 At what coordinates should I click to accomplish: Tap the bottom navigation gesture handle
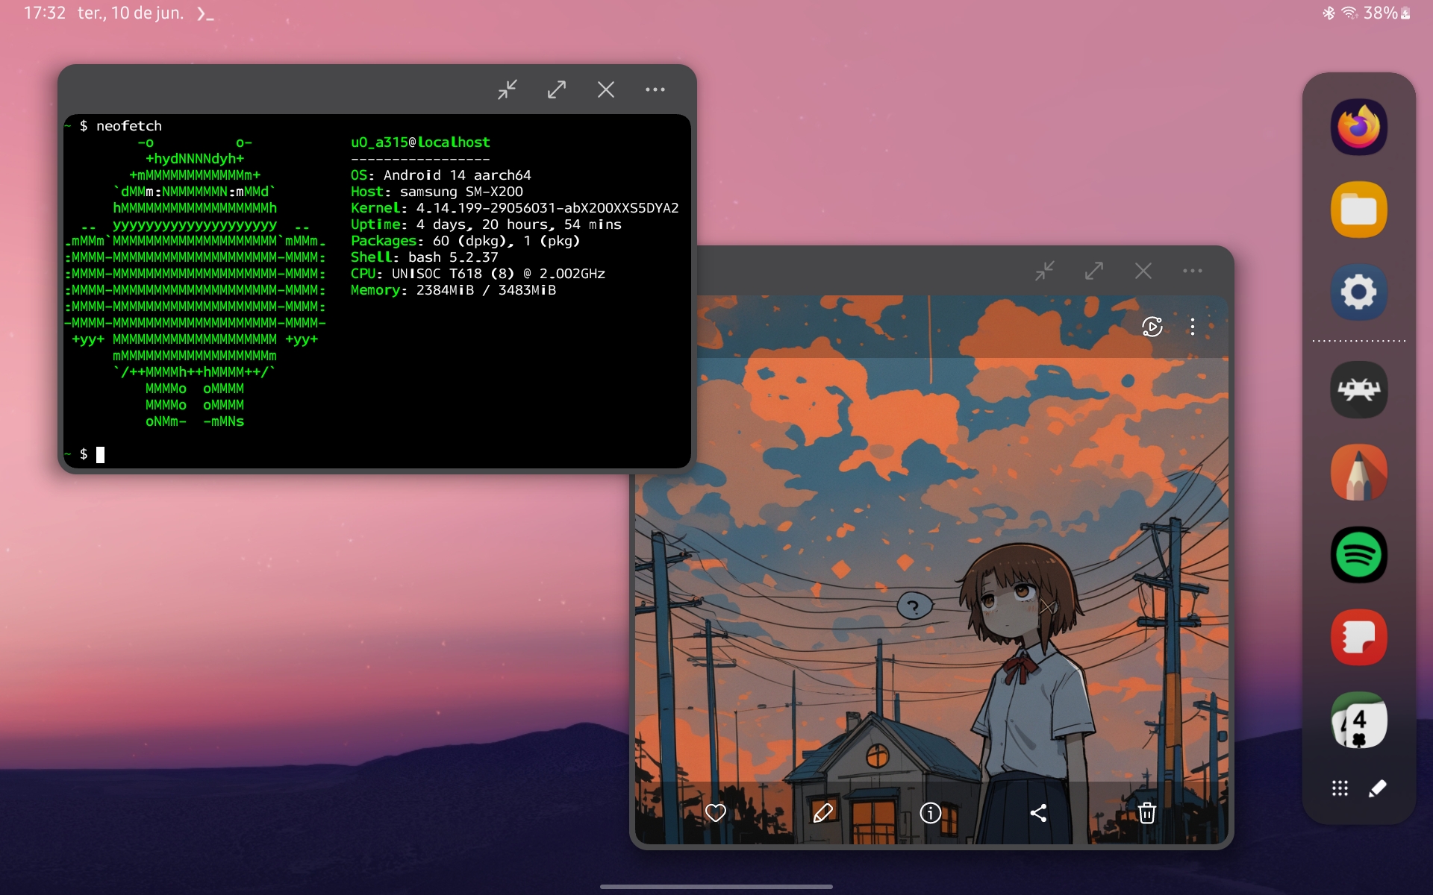click(x=716, y=887)
